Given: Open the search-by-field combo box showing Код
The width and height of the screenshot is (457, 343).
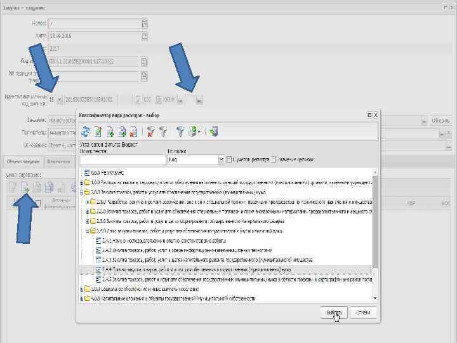Looking at the screenshot, I should [x=195, y=160].
